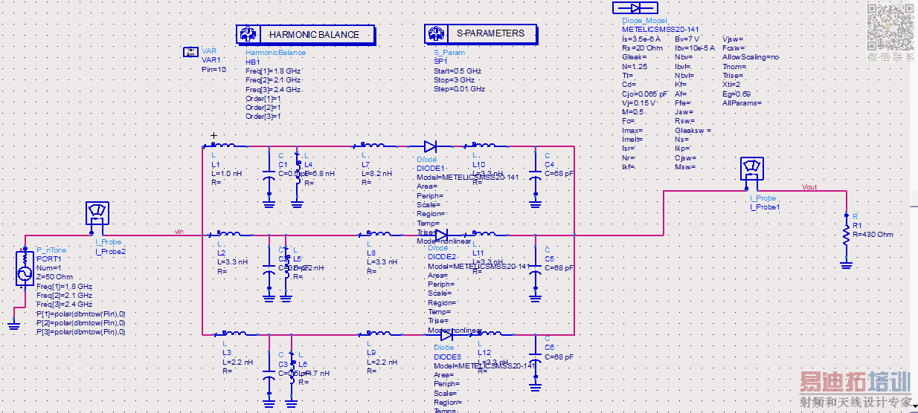This screenshot has height=413, width=918.
Task: Click the R=430 Ohm value
Action: [873, 234]
